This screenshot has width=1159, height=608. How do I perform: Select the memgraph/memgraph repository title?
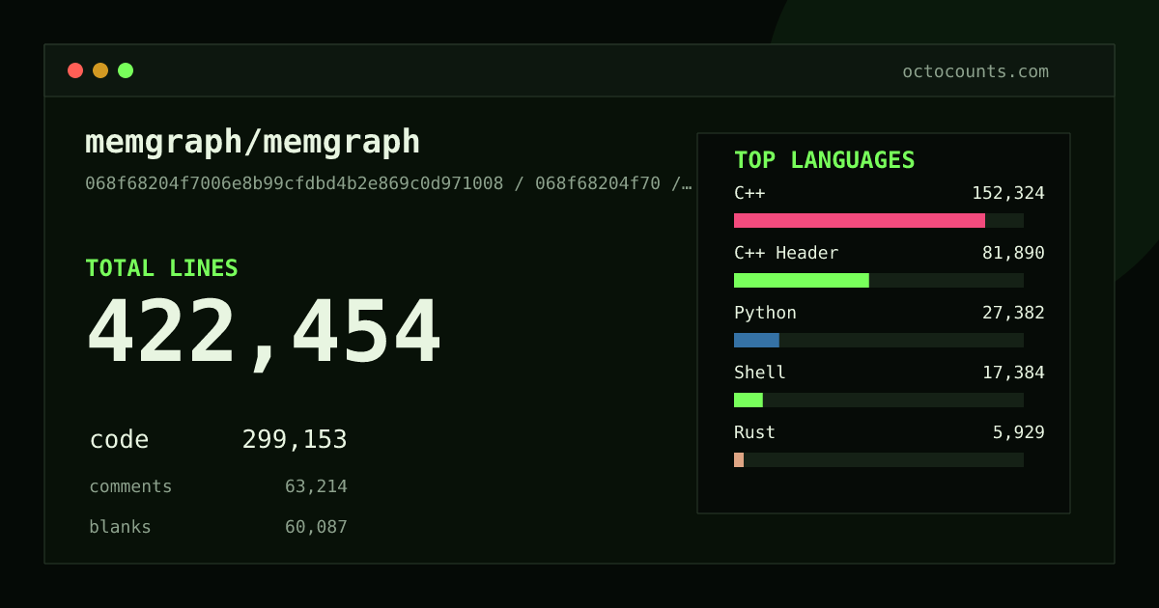click(x=253, y=142)
